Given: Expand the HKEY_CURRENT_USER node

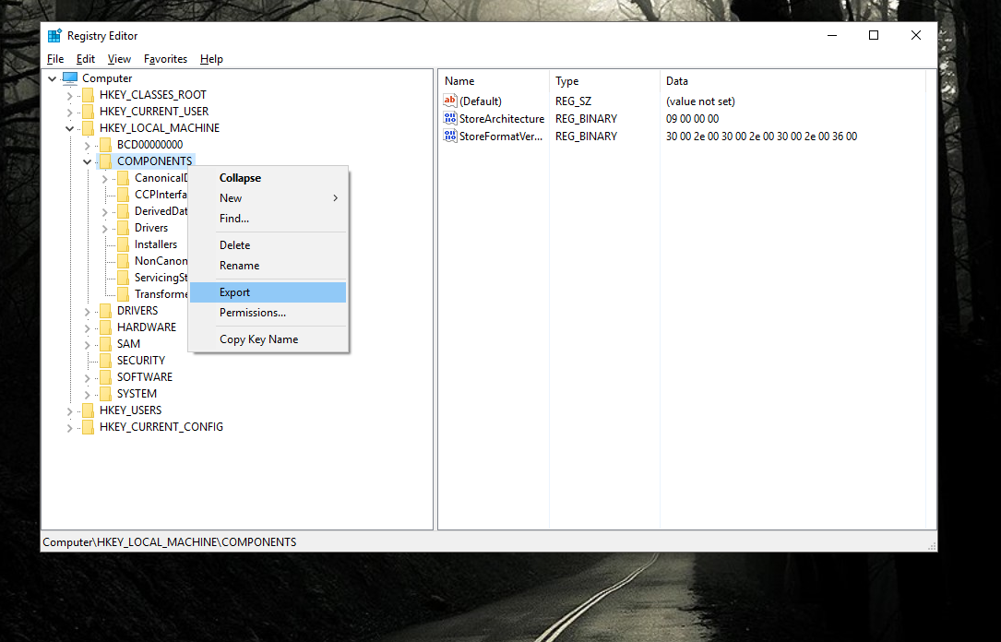Looking at the screenshot, I should pos(69,113).
